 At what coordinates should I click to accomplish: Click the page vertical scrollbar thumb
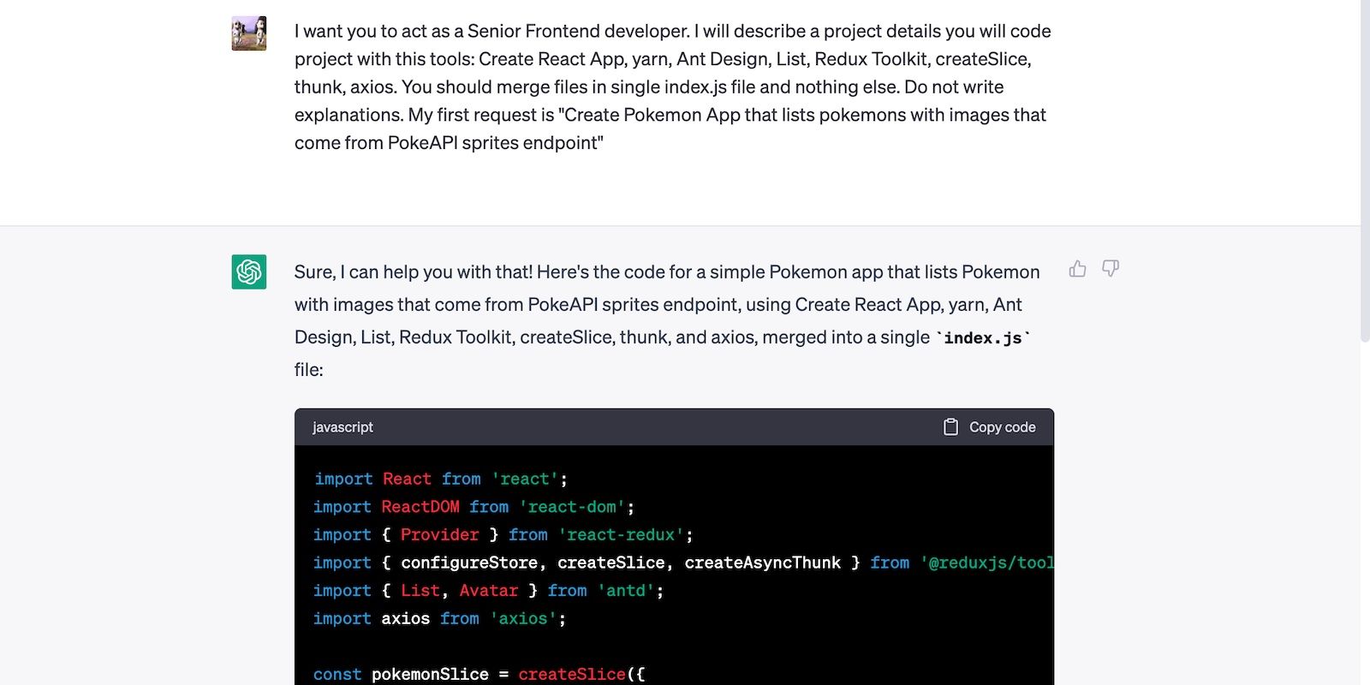1364,171
